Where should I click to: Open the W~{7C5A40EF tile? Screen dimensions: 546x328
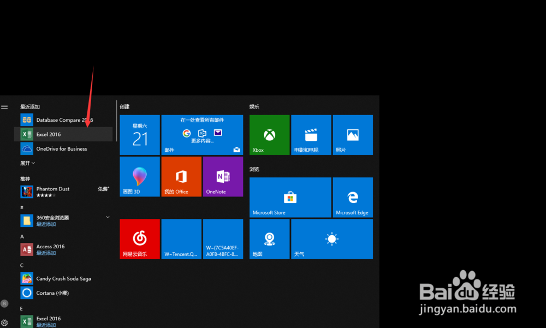click(x=223, y=239)
